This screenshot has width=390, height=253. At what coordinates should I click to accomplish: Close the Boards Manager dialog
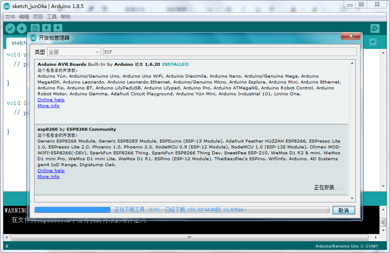coord(351,36)
